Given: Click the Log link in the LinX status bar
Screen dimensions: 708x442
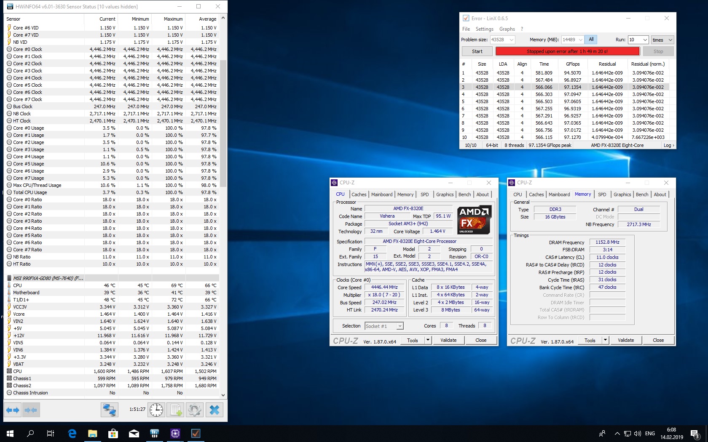Looking at the screenshot, I should coord(668,145).
